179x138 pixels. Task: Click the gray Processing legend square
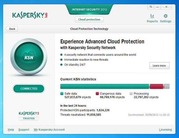(131, 94)
